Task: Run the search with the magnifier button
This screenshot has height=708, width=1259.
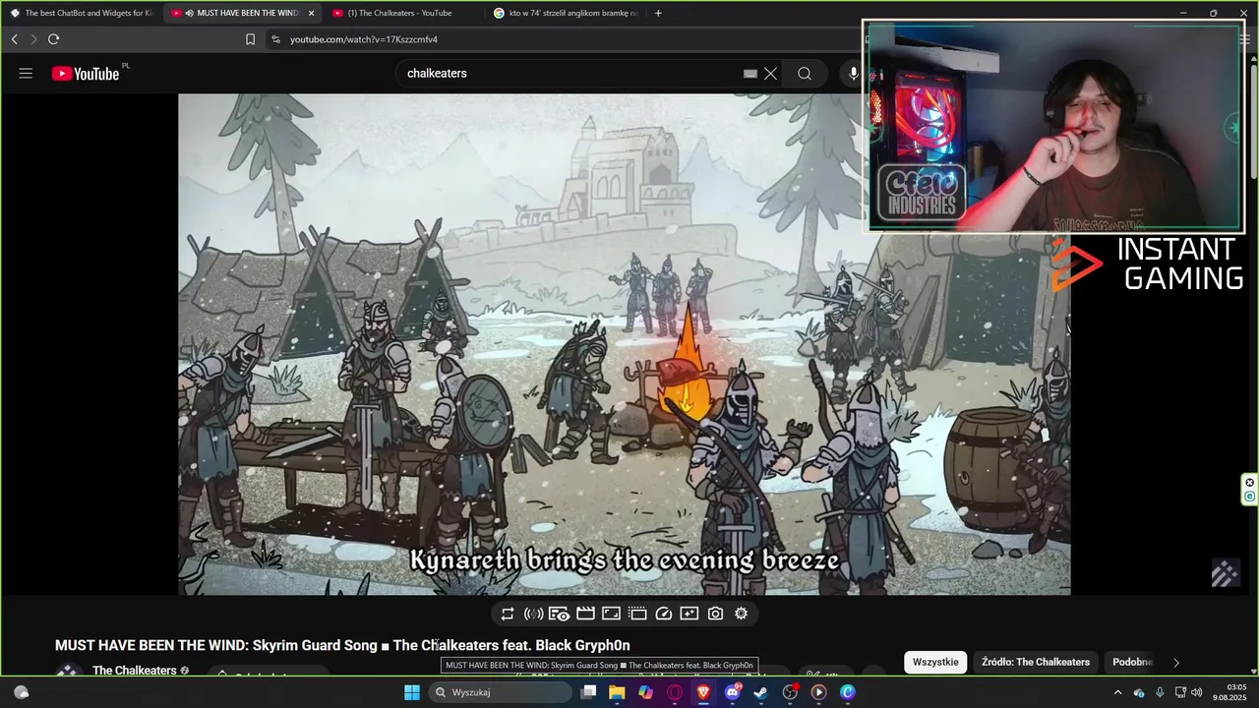Action: (x=805, y=73)
